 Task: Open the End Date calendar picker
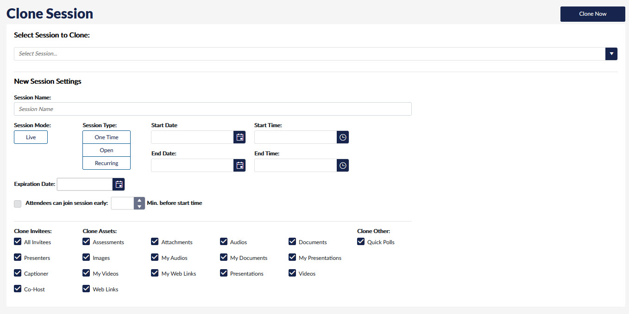tap(239, 166)
